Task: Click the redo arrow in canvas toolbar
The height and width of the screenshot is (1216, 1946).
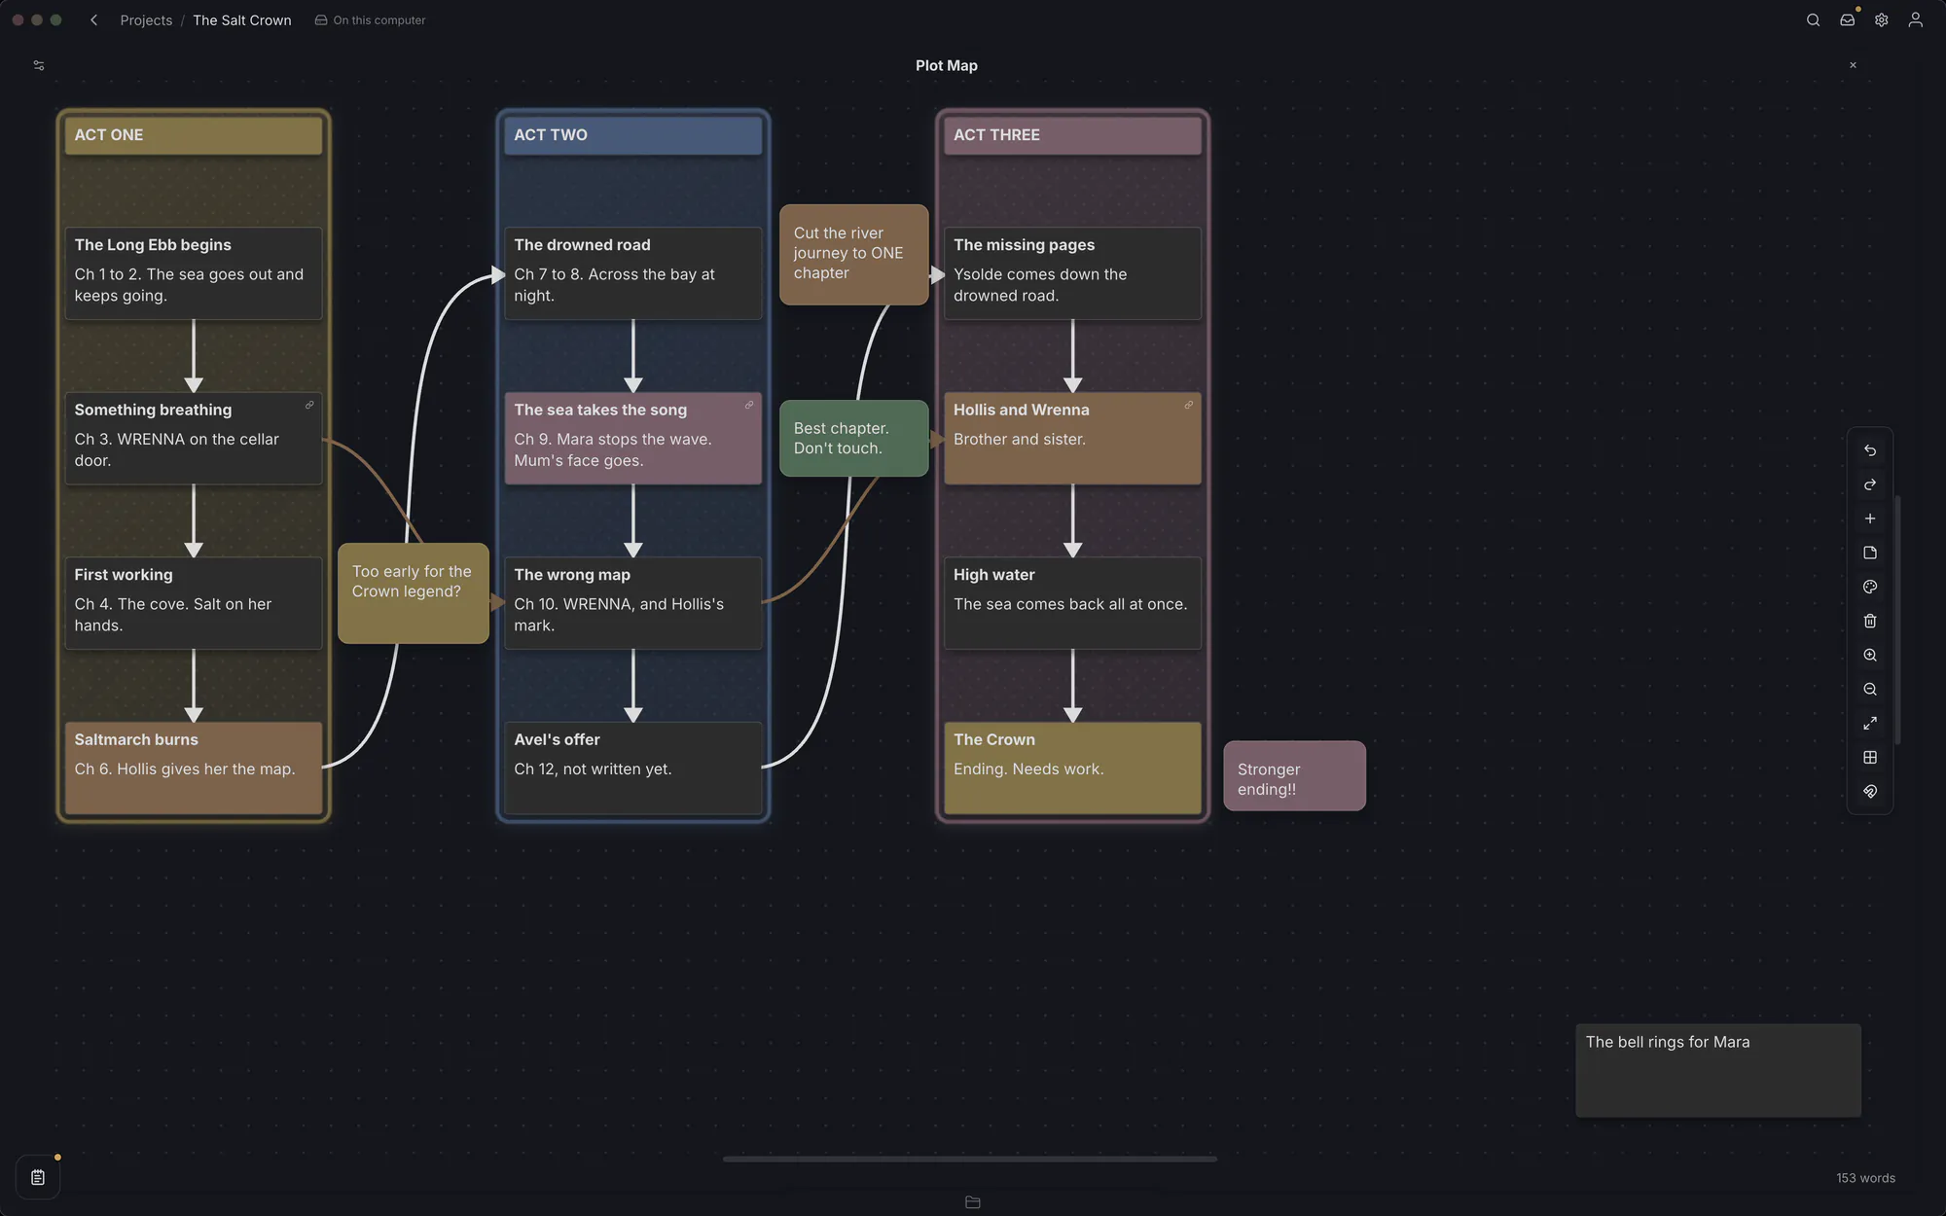Action: pyautogui.click(x=1869, y=484)
